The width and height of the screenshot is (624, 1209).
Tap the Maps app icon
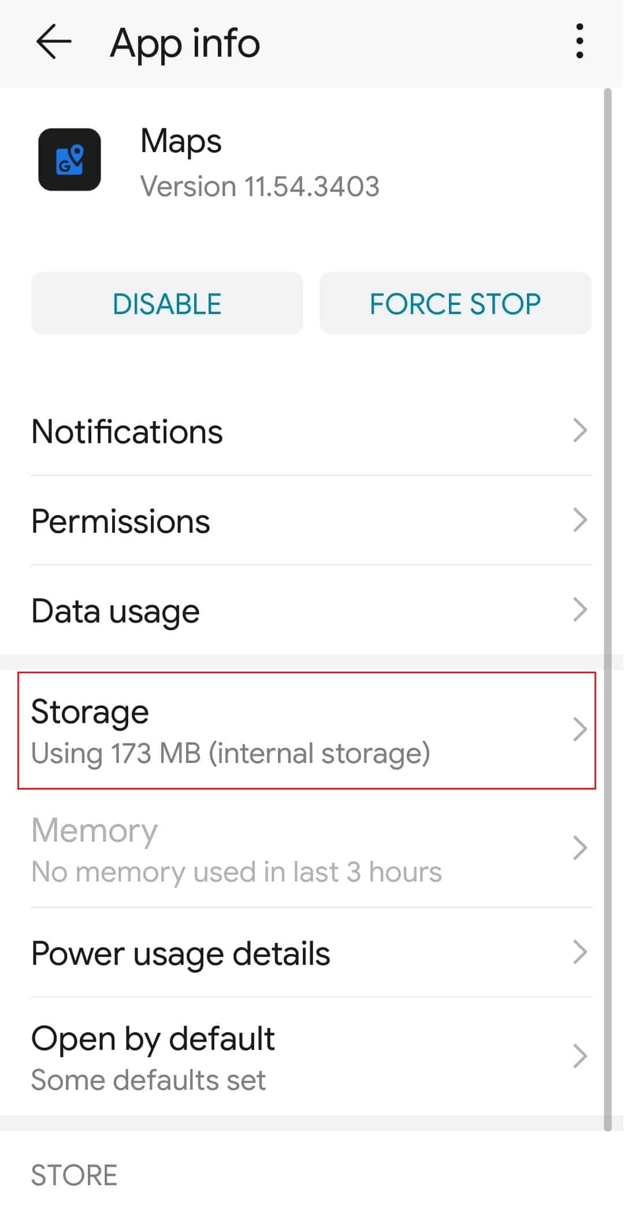[x=69, y=160]
